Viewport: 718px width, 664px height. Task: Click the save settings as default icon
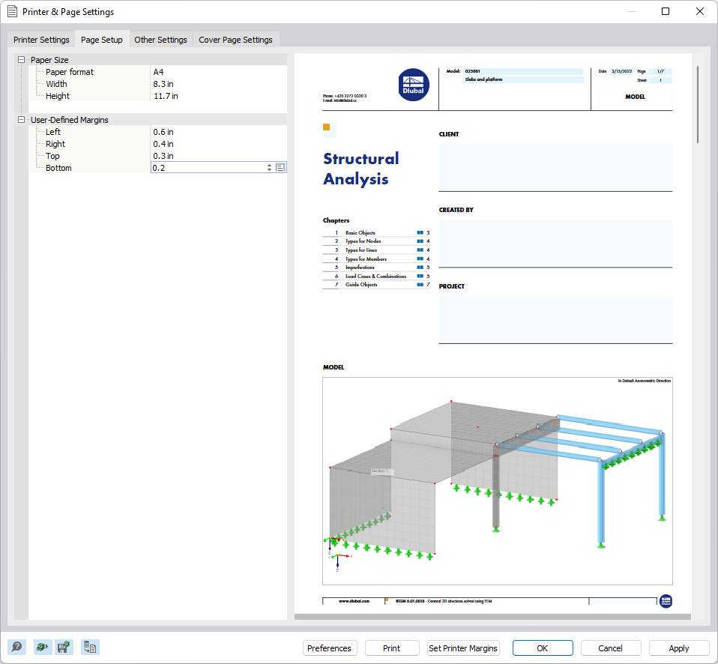pyautogui.click(x=64, y=647)
